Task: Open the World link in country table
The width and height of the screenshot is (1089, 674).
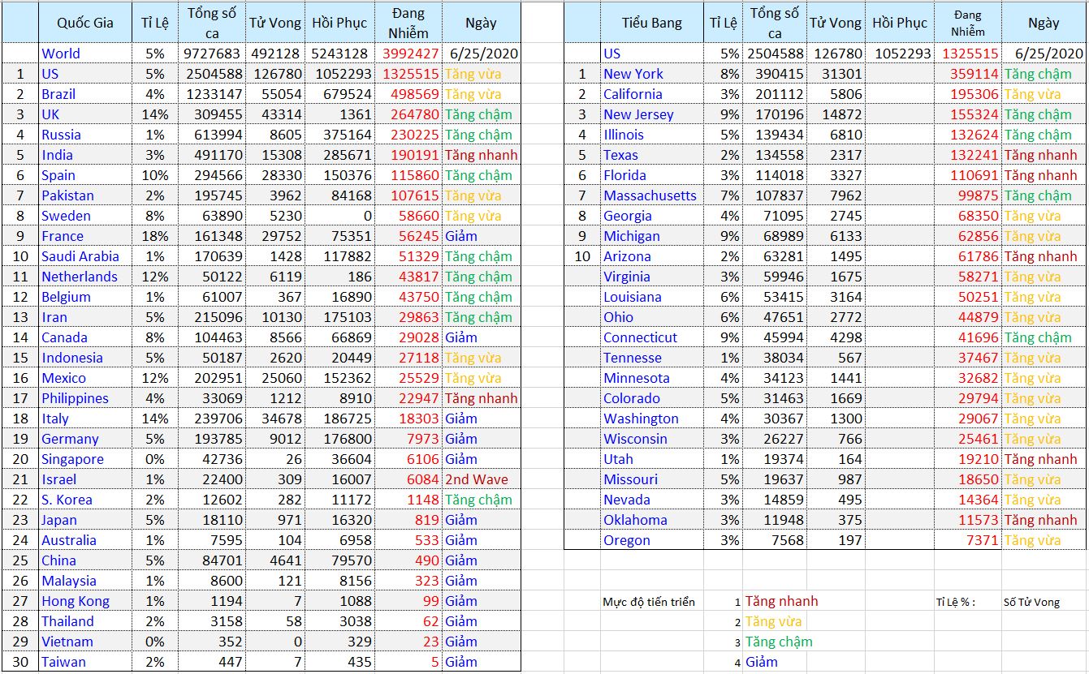Action: 61,54
